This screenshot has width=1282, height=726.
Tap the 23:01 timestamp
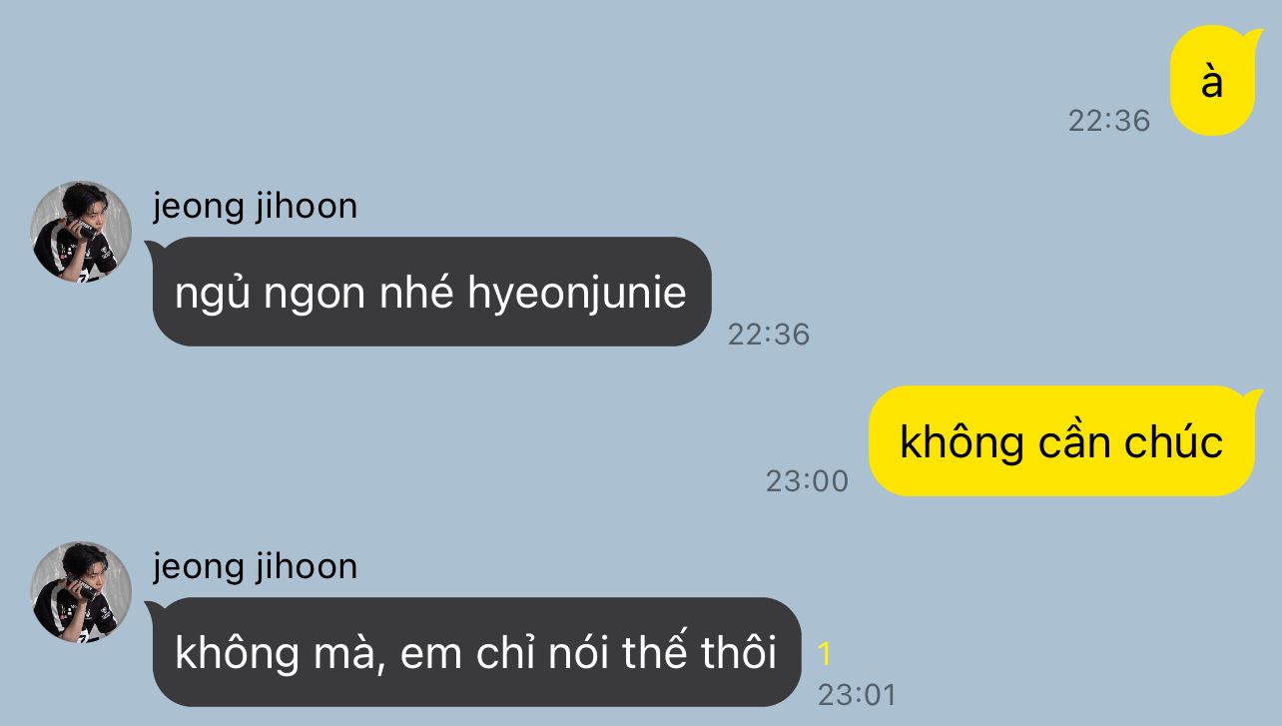[x=857, y=695]
